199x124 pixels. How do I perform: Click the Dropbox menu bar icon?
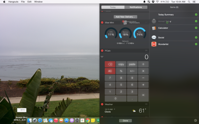[153, 2]
